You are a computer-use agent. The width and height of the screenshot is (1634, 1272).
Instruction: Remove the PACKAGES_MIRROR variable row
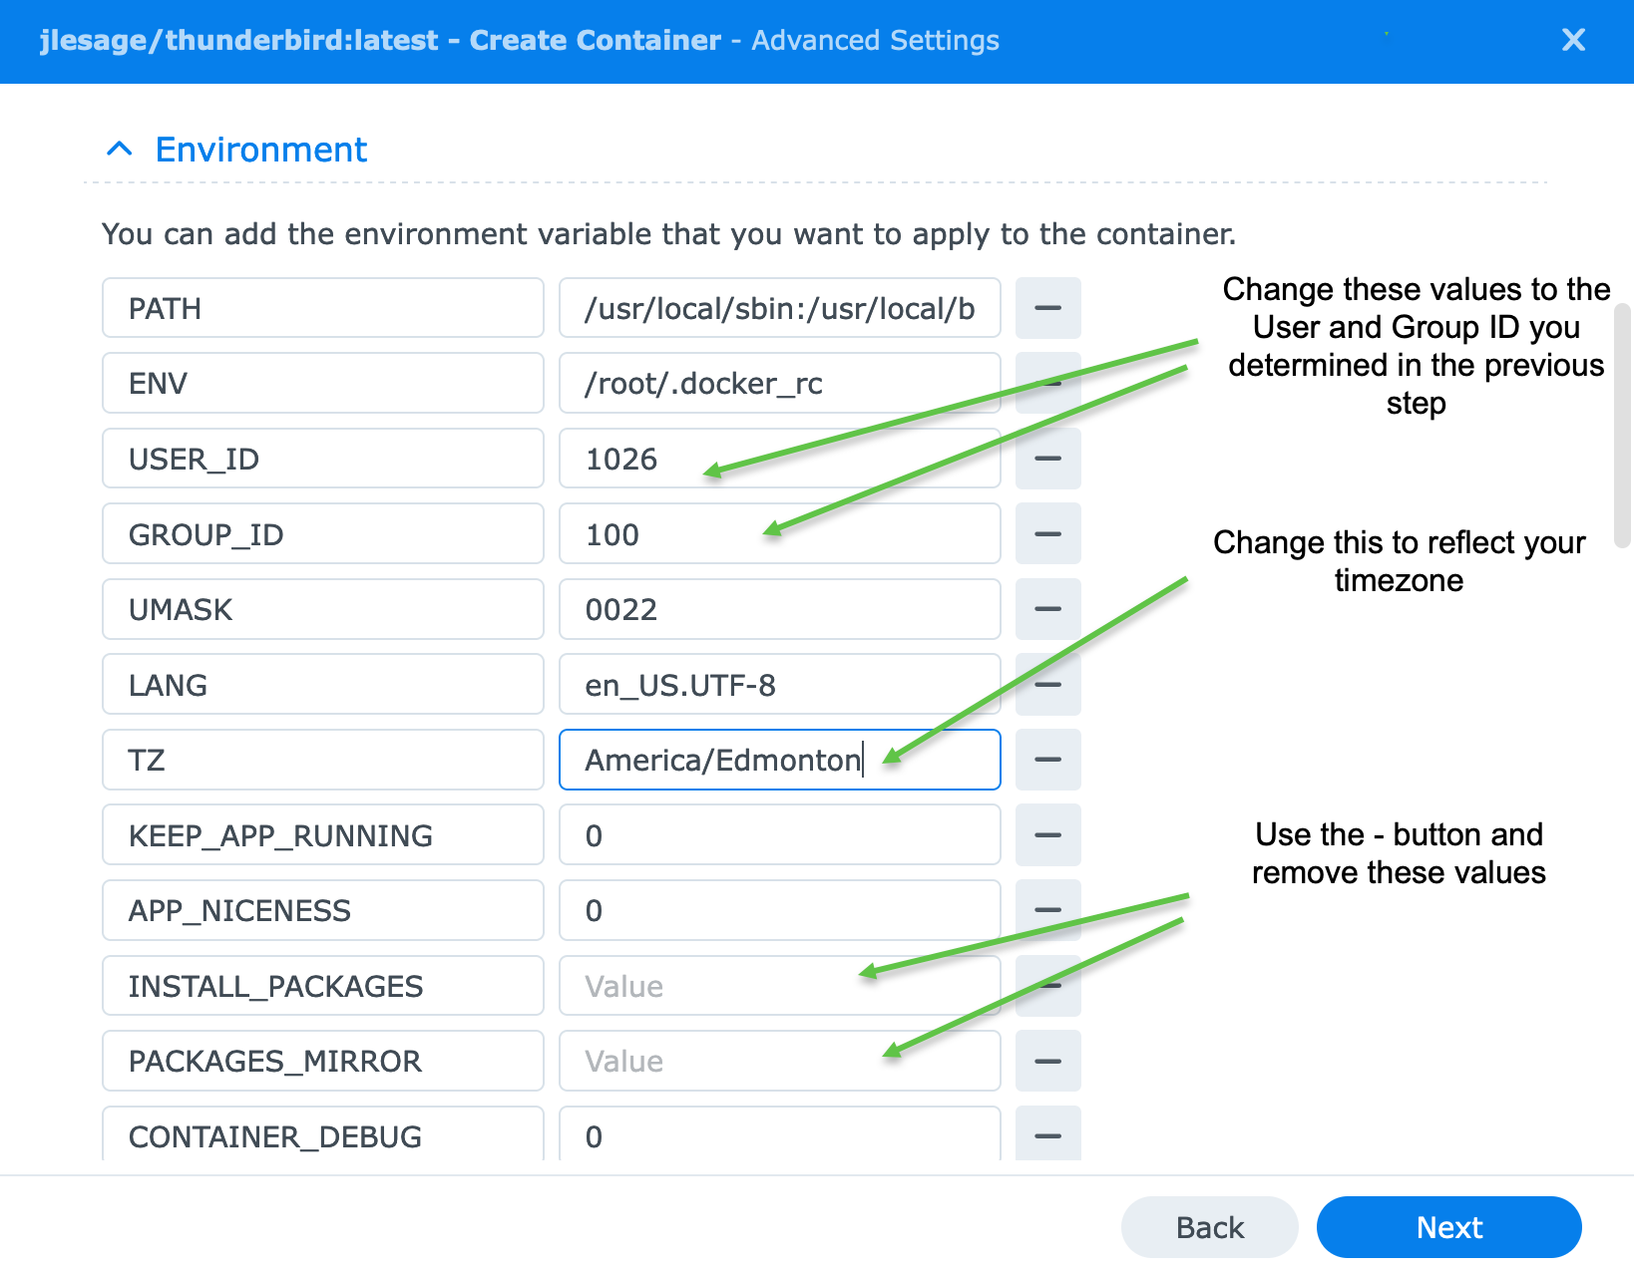[1047, 1061]
